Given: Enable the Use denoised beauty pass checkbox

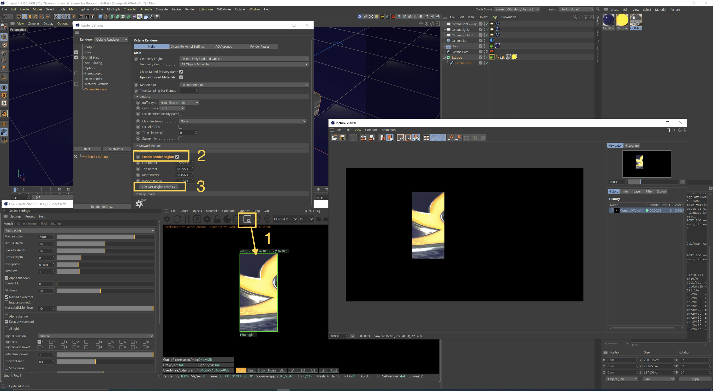Looking at the screenshot, I should [180, 114].
